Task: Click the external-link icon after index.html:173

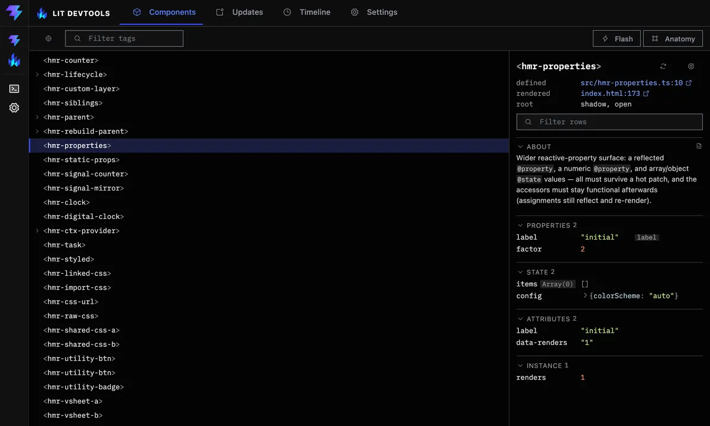Action: [646, 93]
